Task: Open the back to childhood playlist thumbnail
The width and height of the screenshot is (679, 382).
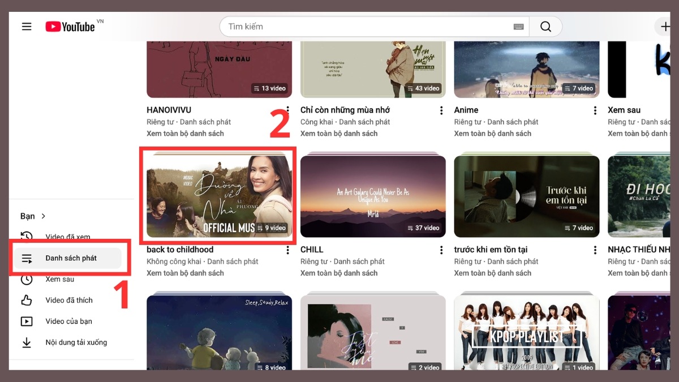Action: point(220,196)
